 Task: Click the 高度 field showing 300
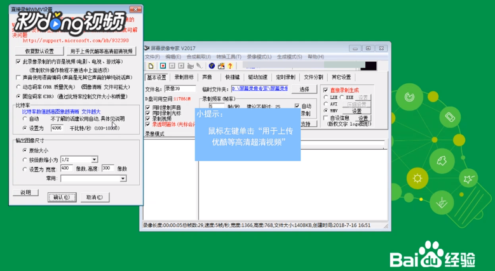[x=107, y=168]
